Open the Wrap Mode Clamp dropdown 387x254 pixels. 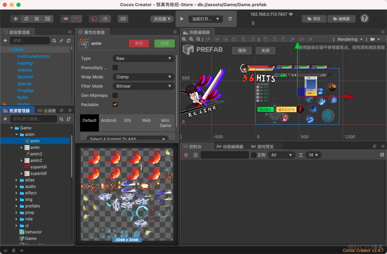[x=144, y=77]
